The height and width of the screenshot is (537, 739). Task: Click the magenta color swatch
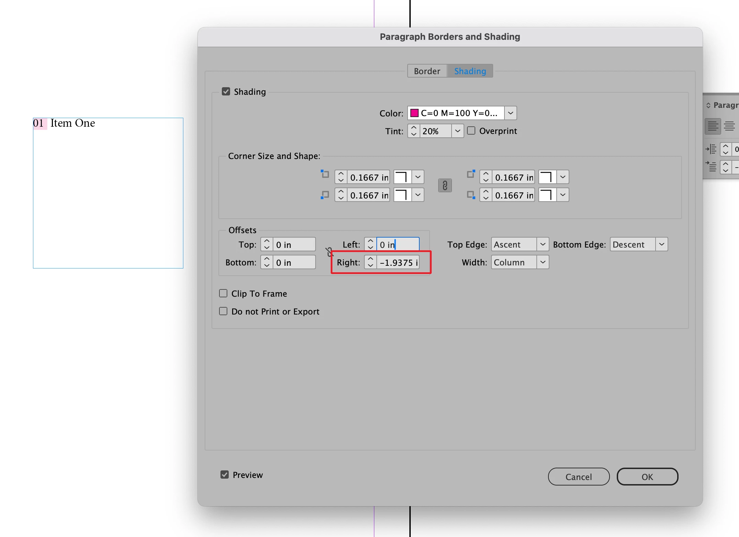414,113
